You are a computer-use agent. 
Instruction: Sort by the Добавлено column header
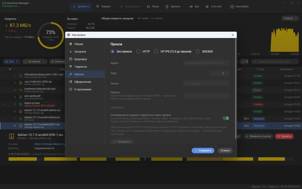click(x=287, y=69)
